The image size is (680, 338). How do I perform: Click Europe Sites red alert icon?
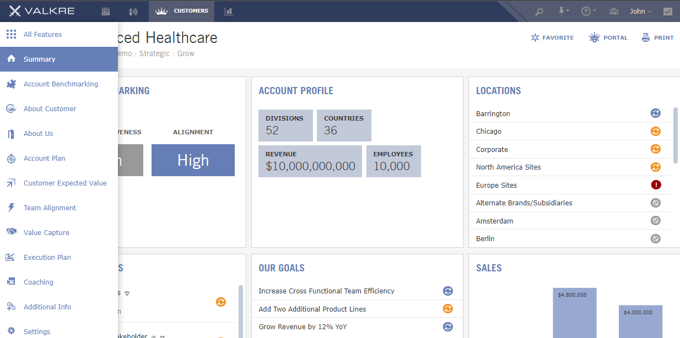pyautogui.click(x=656, y=185)
